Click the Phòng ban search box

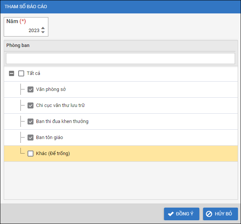[x=120, y=59]
